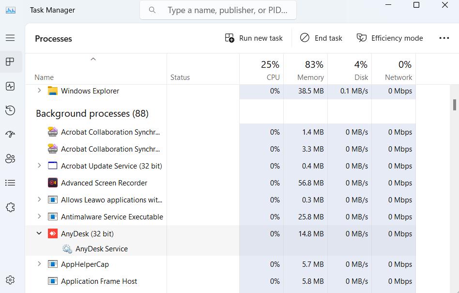Screen dimensions: 459x293
Task: View App history in the sidebar
Action: pyautogui.click(x=11, y=110)
